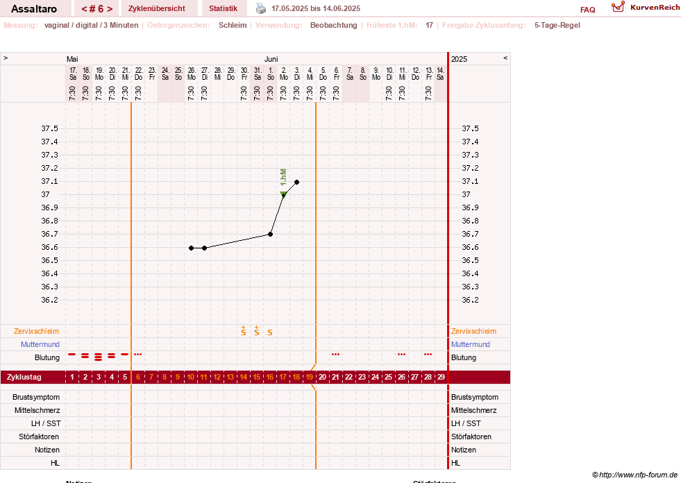Click bleeding mark on cycle day 1
Viewport: 681px width, 483px height.
click(72, 355)
